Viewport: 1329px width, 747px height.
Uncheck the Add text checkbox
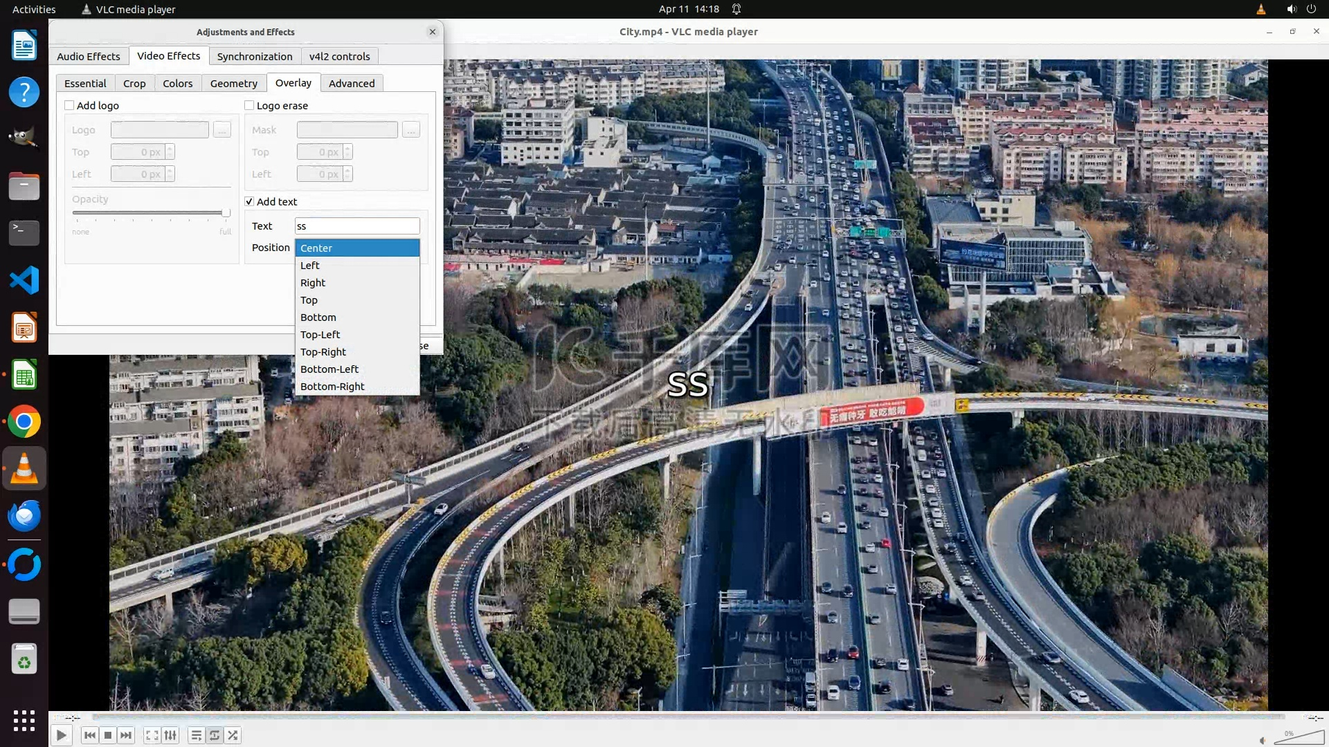coord(249,201)
